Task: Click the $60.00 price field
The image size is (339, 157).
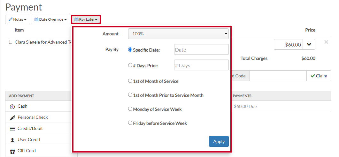Action: 289,44
